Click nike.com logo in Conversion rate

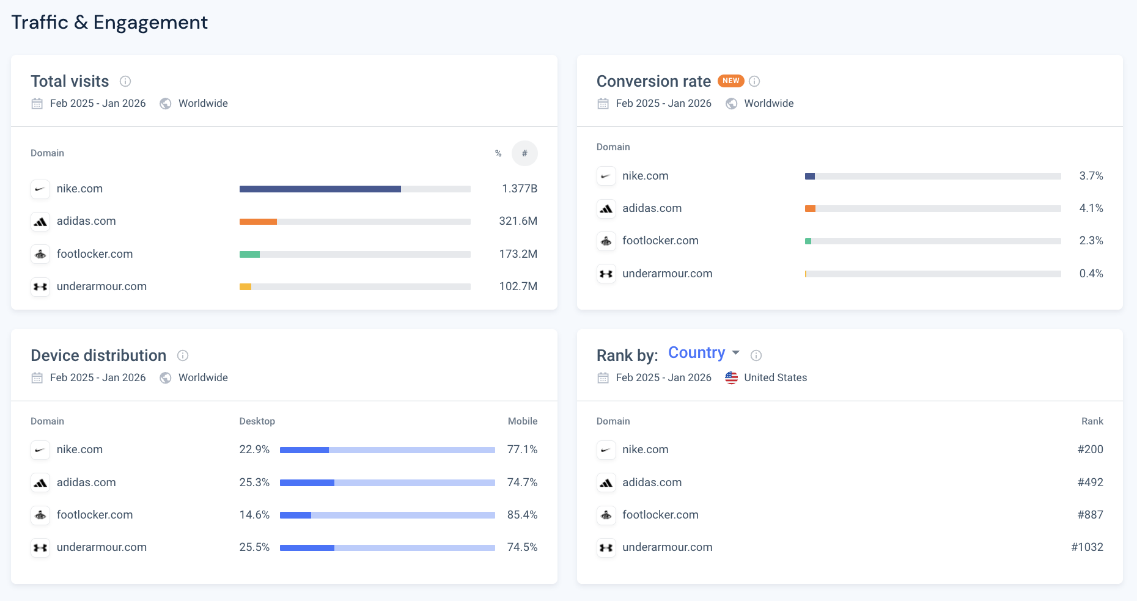pos(606,177)
